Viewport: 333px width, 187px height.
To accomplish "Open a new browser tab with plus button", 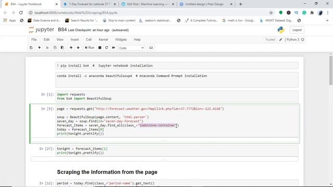I will 240,4.
